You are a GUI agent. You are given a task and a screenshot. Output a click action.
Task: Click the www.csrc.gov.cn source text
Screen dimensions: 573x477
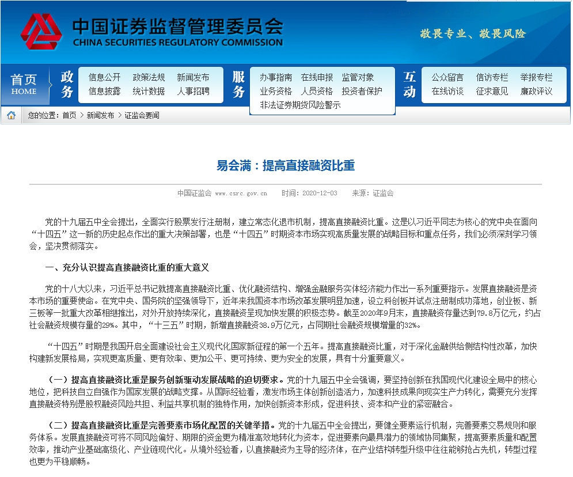(x=241, y=194)
